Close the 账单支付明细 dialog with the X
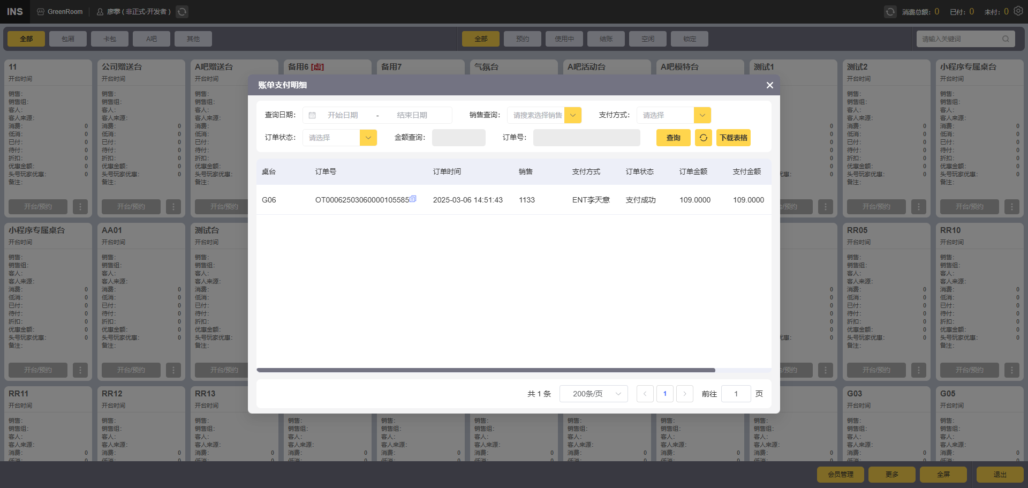 tap(769, 85)
